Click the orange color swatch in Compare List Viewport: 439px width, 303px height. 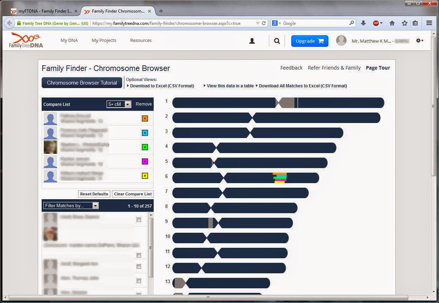click(145, 118)
